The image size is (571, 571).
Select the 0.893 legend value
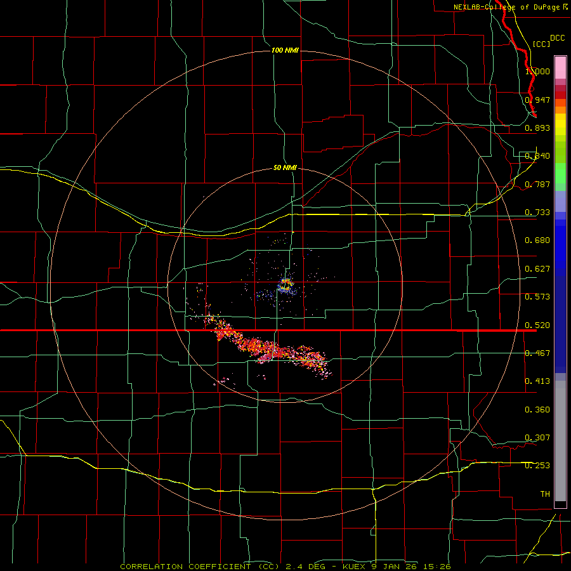tap(537, 128)
